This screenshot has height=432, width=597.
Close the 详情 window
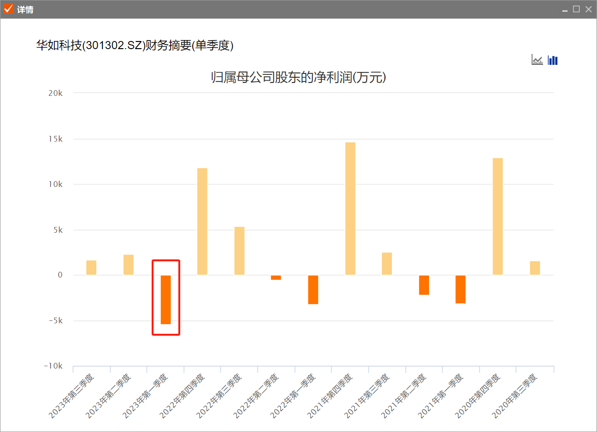(x=588, y=9)
